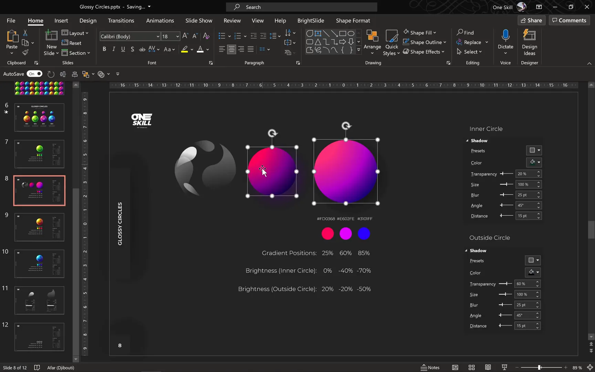Screen dimensions: 595x372
Task: Toggle AutoSave off
Action: (x=34, y=74)
